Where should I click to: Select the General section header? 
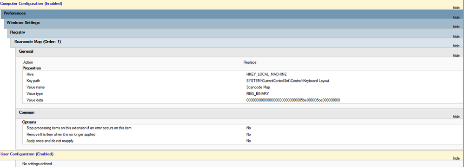click(239, 52)
